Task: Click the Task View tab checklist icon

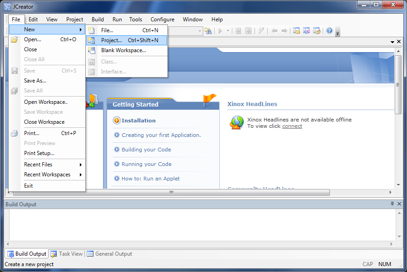Action: (54, 254)
